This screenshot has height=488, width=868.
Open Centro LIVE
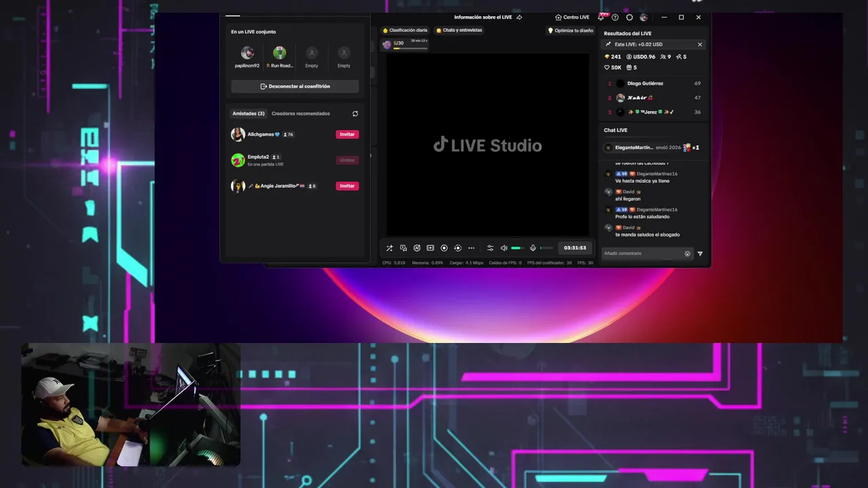point(572,17)
